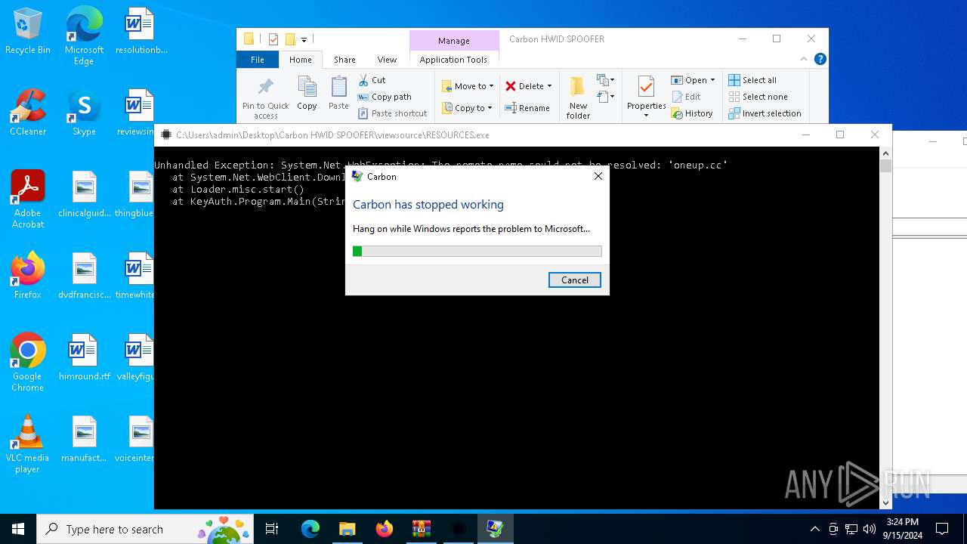Viewport: 967px width, 544px height.
Task: Open the File menu tab
Action: (x=258, y=60)
